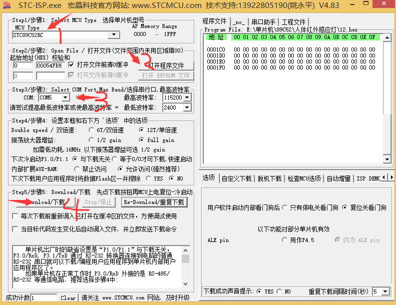Screen dimensions: 396x305
Task: Enable auto-load file when target code changes
Action: pos(15,229)
